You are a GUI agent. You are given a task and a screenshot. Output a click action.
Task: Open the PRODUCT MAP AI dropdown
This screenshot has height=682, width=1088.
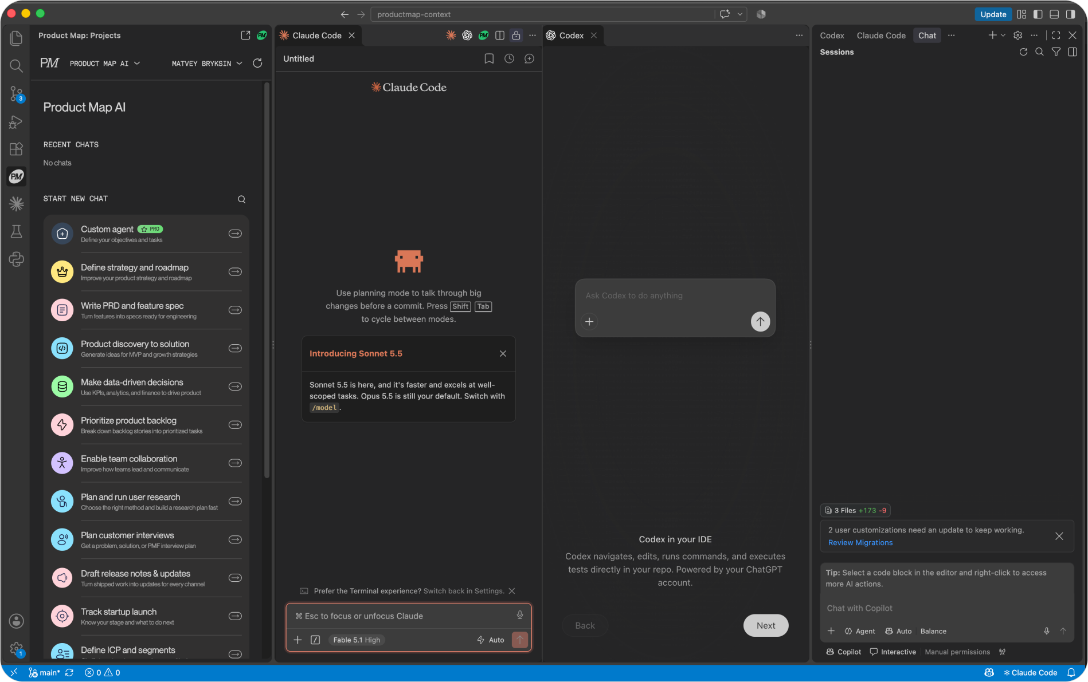[x=105, y=64]
